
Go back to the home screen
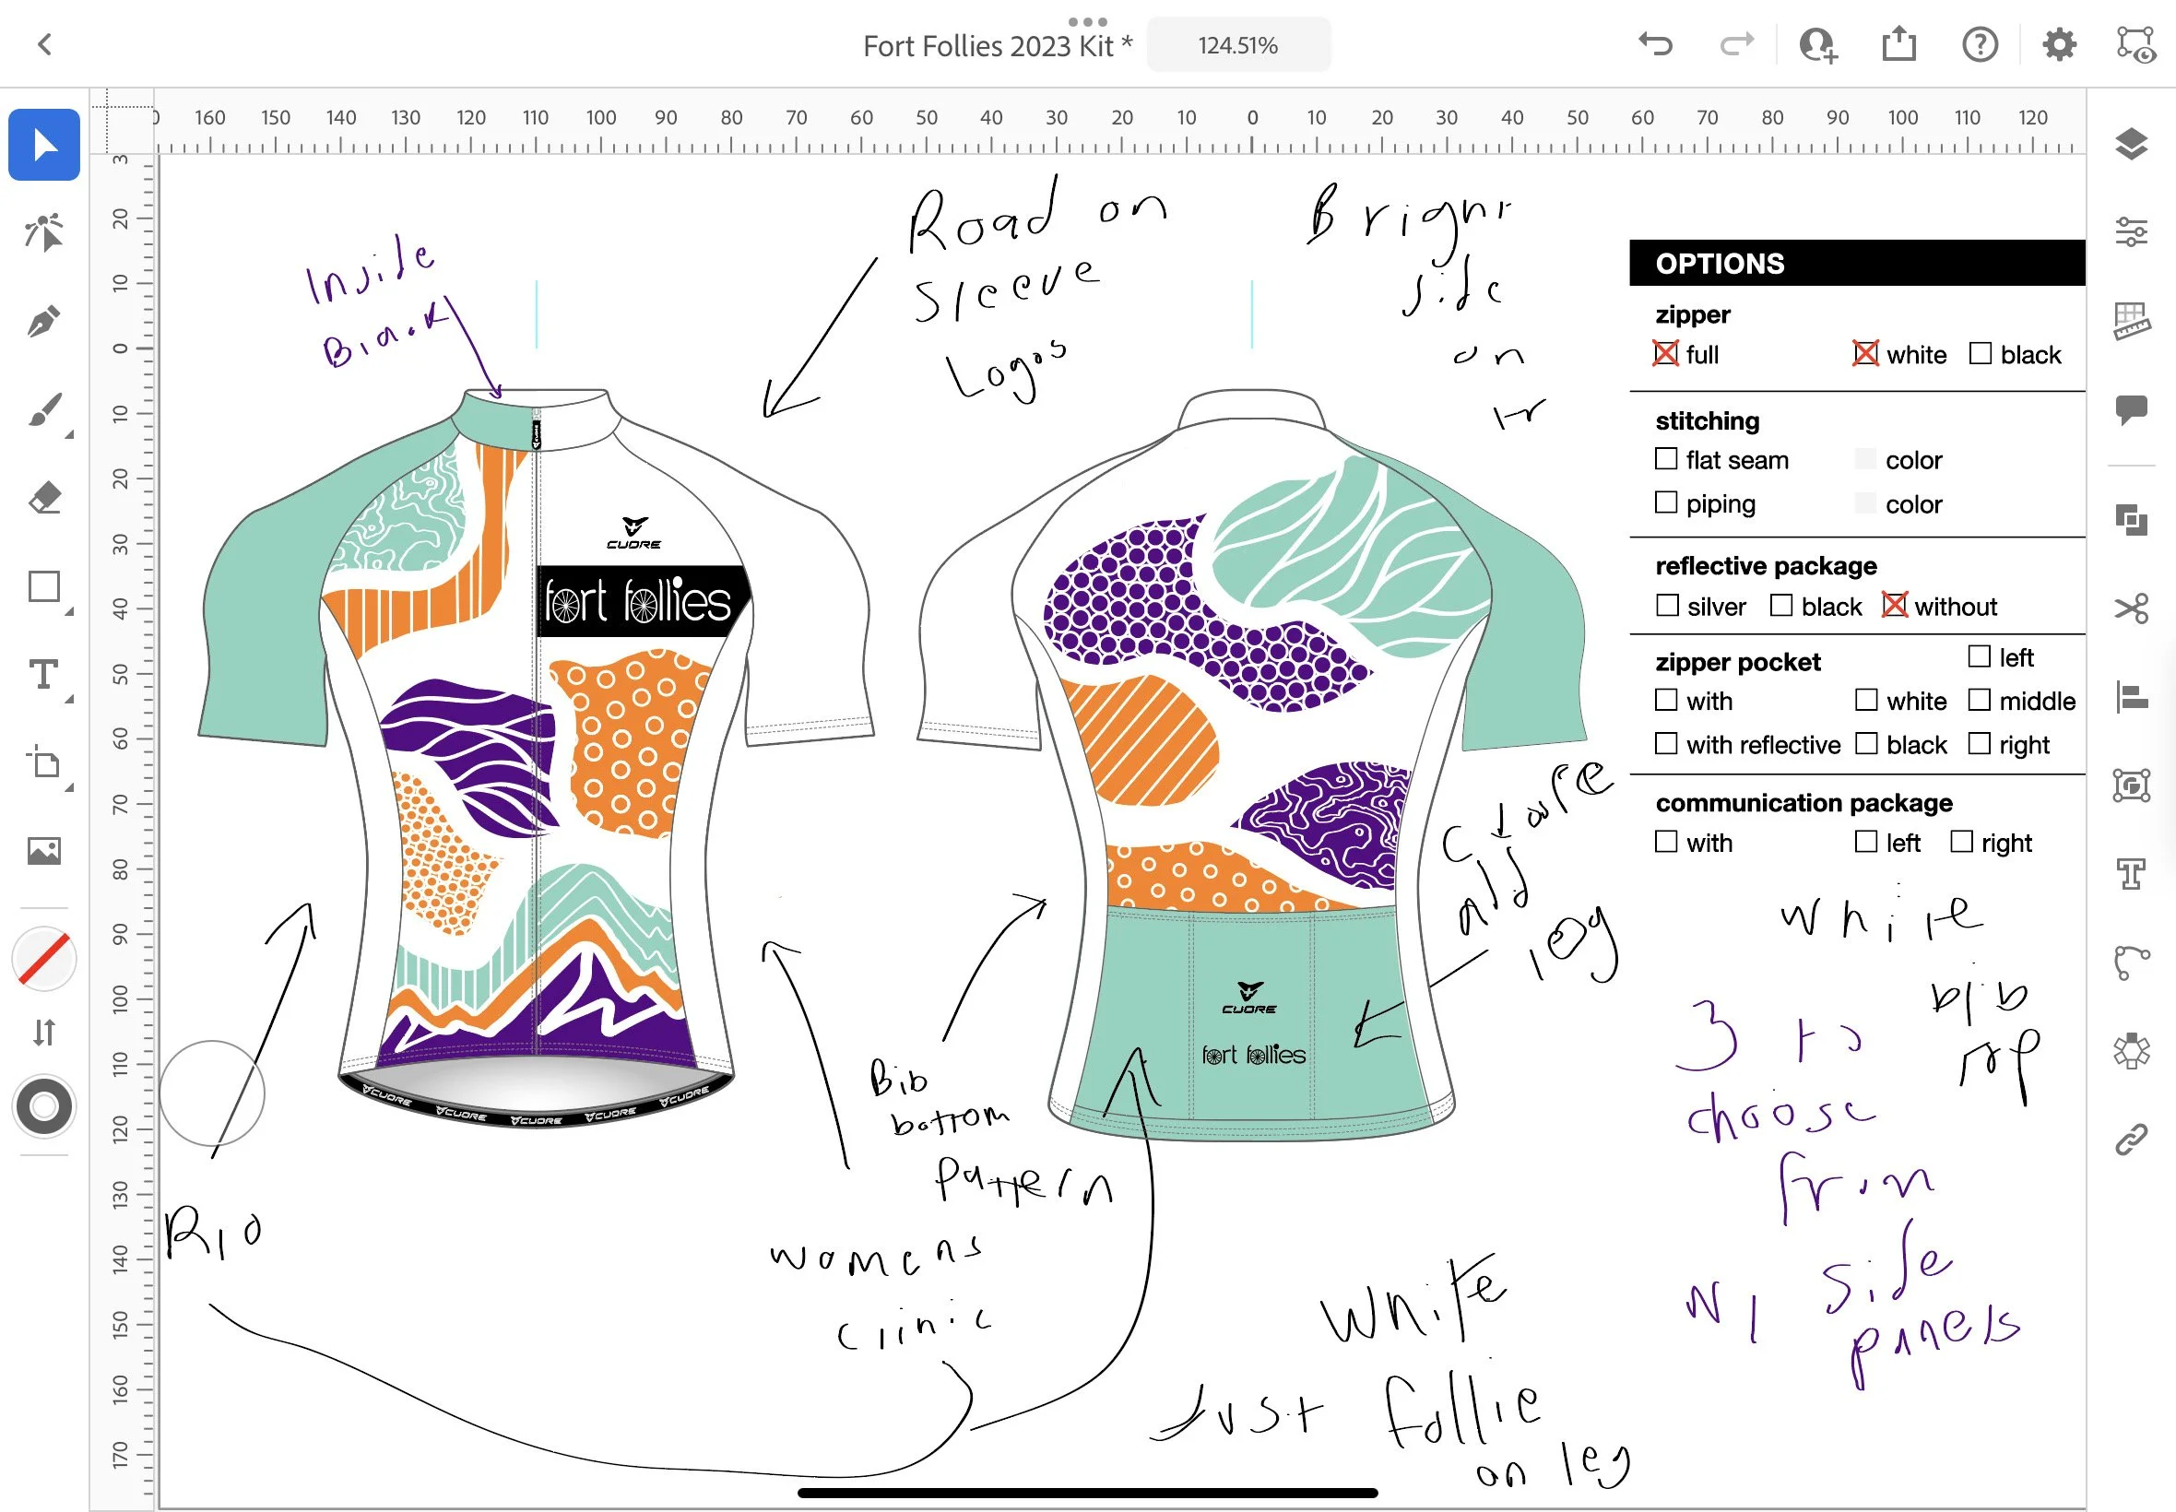[x=43, y=44]
